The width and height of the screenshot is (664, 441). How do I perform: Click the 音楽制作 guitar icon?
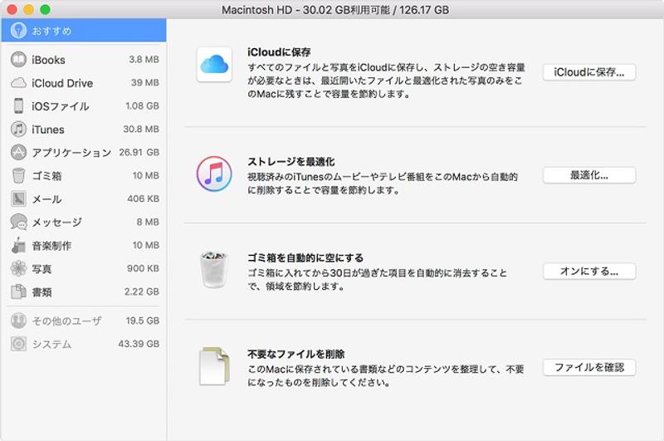click(x=18, y=245)
